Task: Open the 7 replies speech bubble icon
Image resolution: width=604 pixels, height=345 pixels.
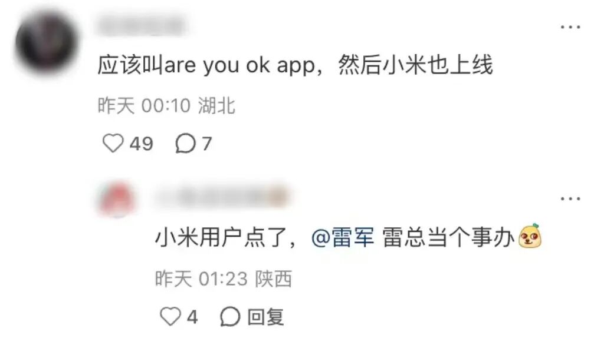Action: 186,144
